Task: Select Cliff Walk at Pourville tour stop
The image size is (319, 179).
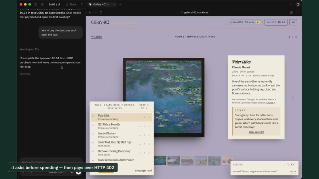Action: 122,126
